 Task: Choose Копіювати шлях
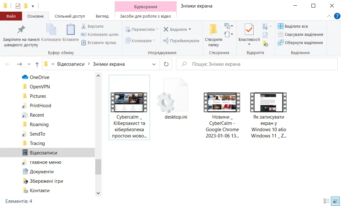click(100, 35)
